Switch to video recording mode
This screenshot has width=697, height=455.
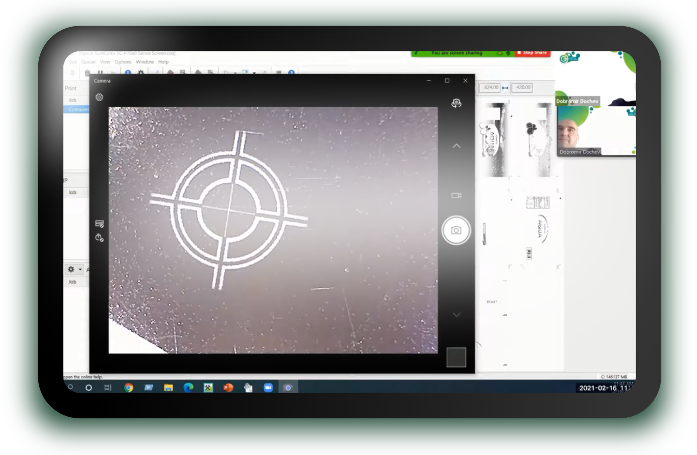(456, 195)
